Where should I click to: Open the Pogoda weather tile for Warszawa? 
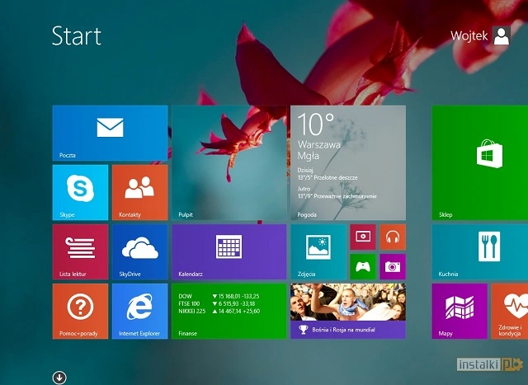tap(348, 163)
